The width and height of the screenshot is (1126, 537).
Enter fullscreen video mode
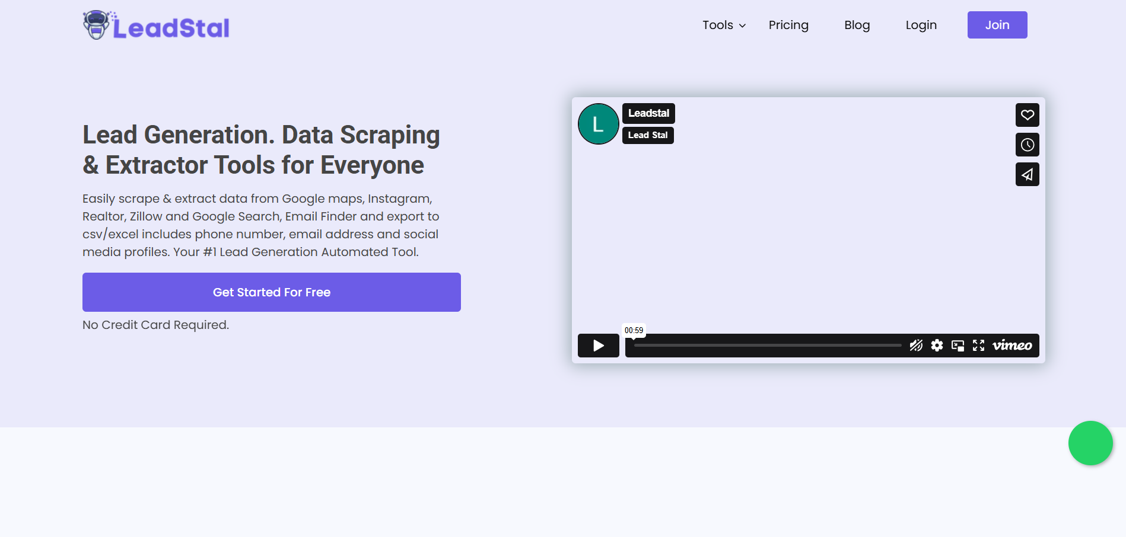point(978,346)
